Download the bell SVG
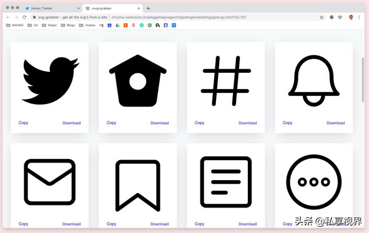The height and width of the screenshot is (233, 369). pyautogui.click(x=335, y=123)
